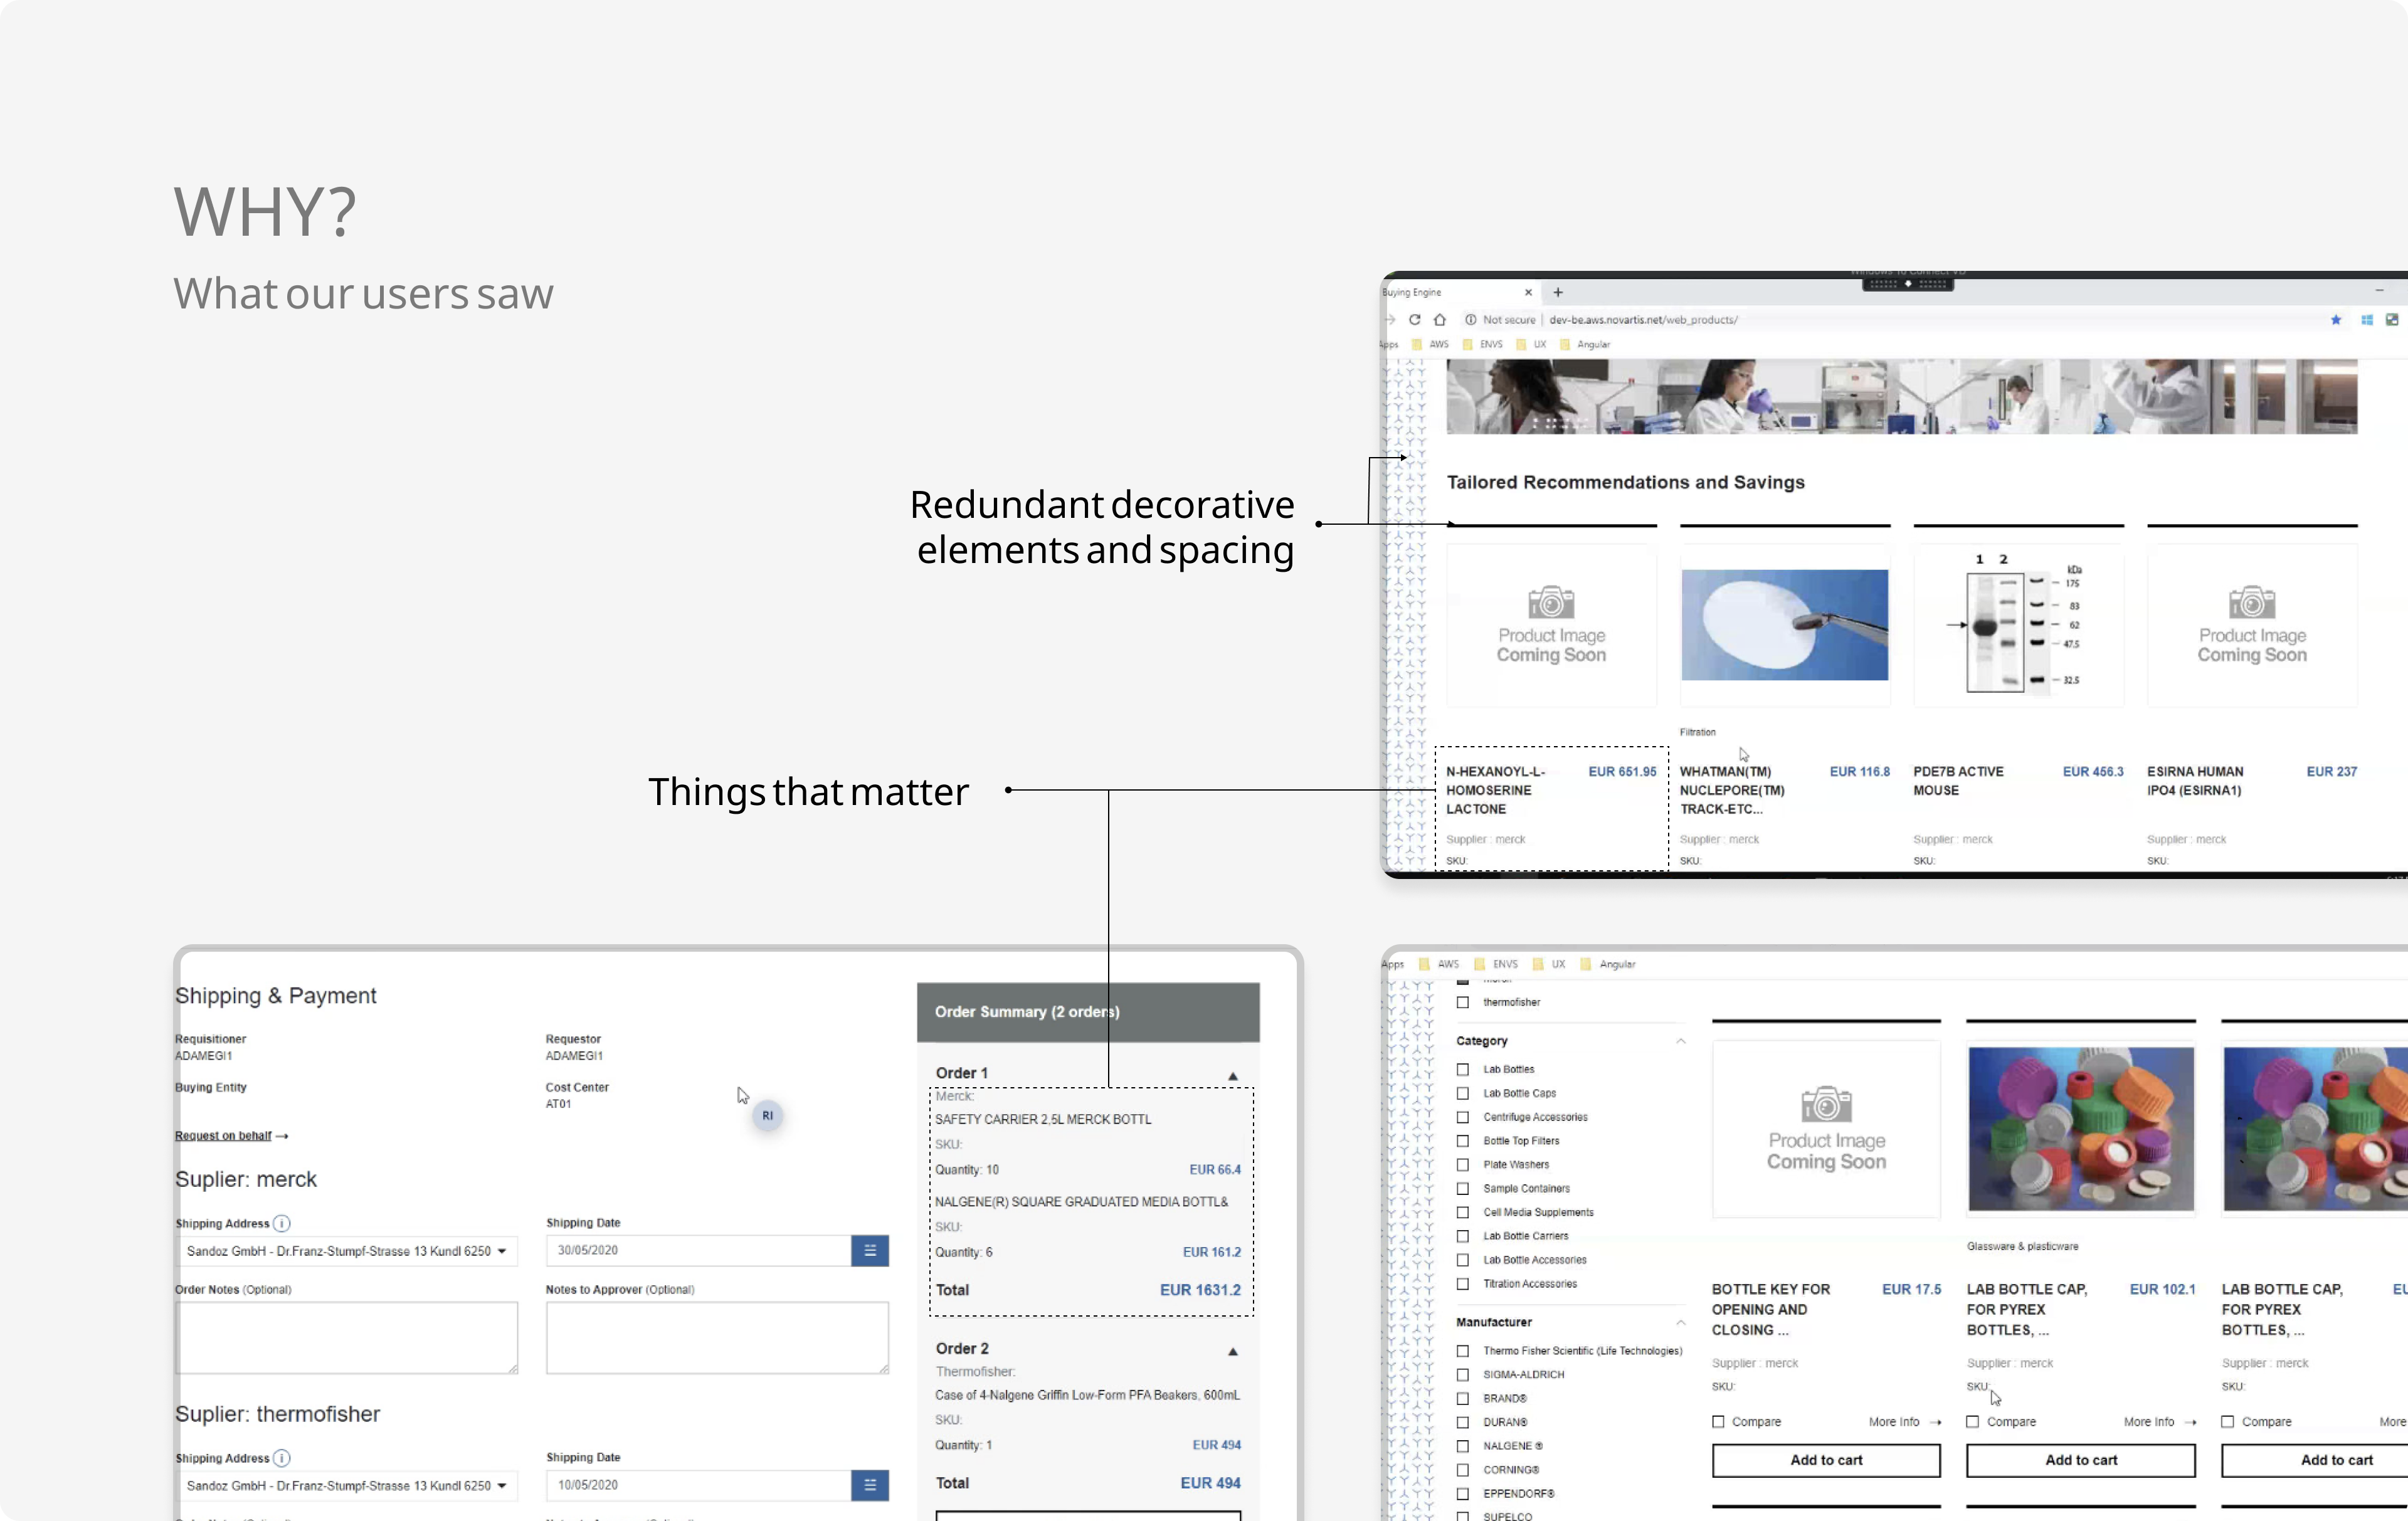Check the Plate Washers category
The image size is (2408, 1521).
click(1463, 1164)
